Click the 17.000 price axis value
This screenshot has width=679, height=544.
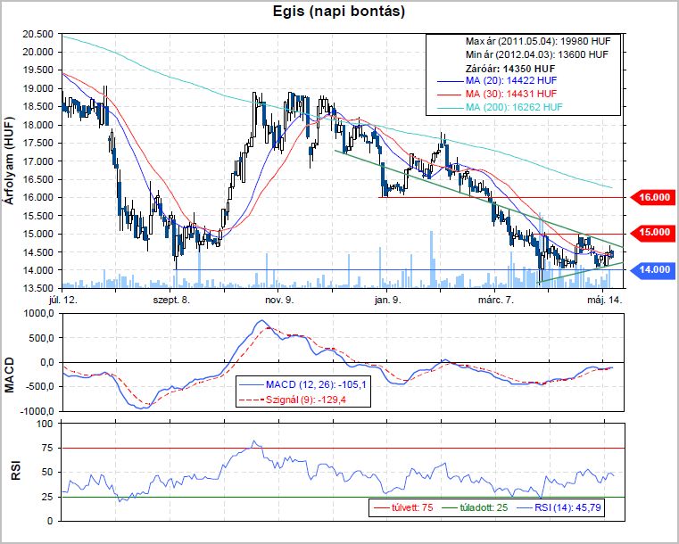pos(37,161)
